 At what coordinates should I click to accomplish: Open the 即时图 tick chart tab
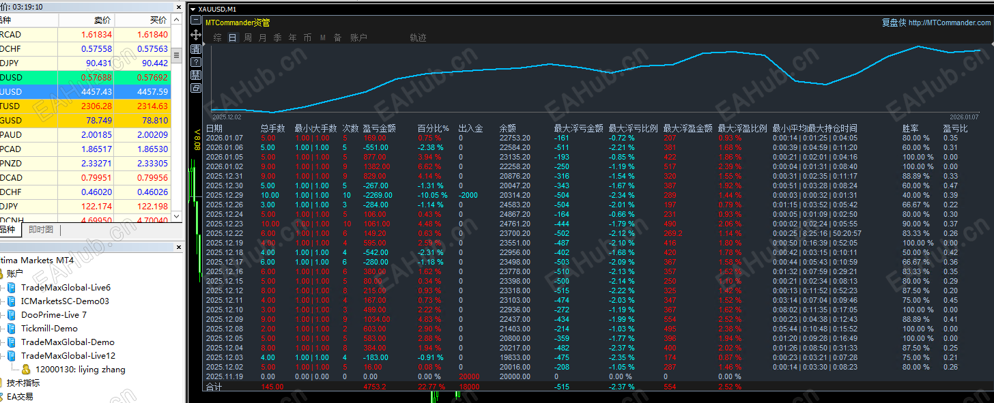click(40, 230)
